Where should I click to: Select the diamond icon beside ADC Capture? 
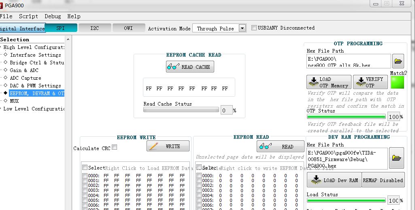click(6, 78)
